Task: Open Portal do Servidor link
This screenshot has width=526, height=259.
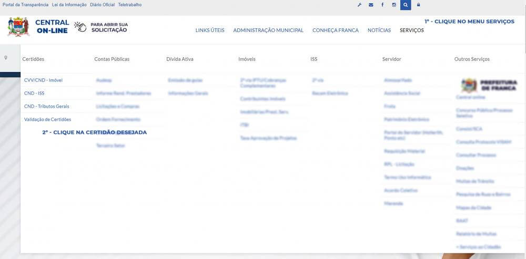Action: pyautogui.click(x=413, y=135)
